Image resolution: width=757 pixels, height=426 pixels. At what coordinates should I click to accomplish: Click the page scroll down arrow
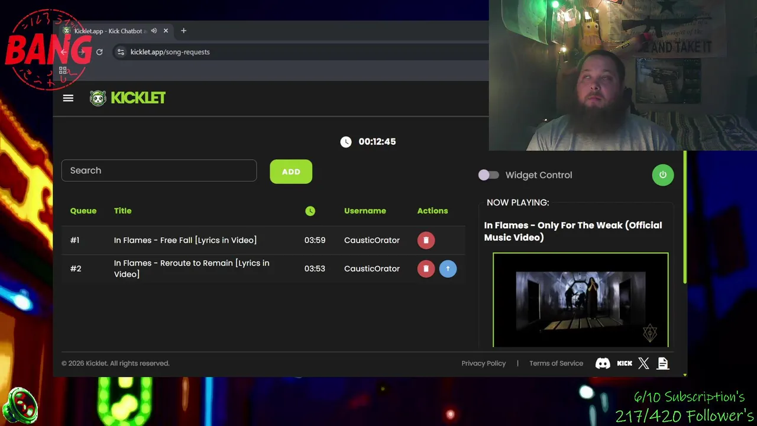point(685,375)
